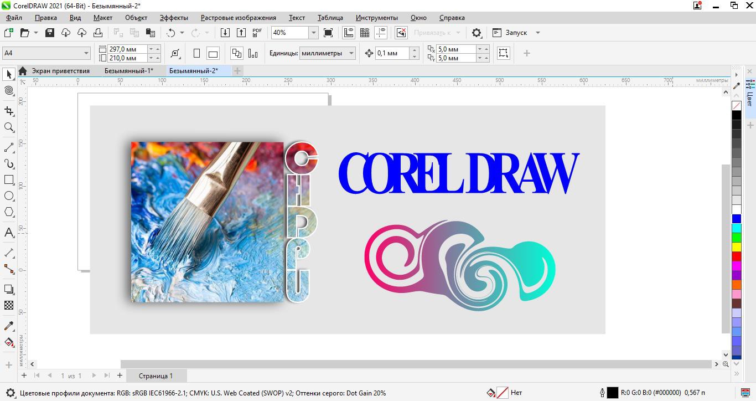Click the paintbrush photo on canvas

(207, 222)
